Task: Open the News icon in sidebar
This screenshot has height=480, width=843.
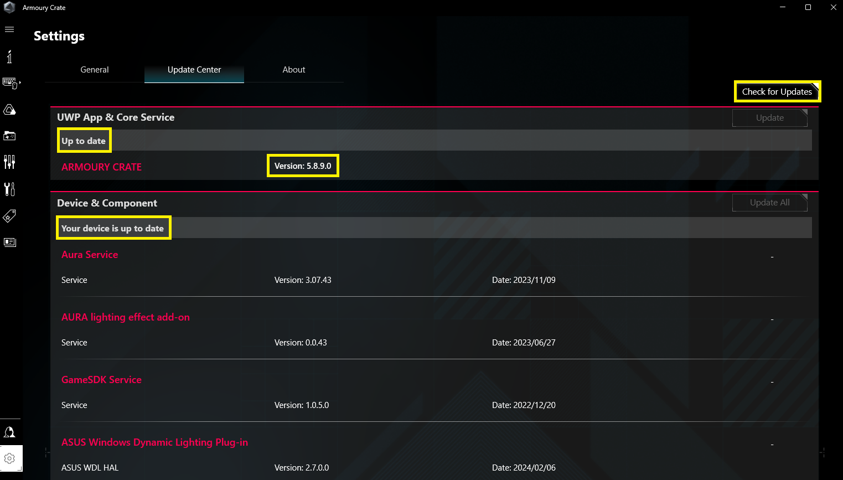Action: click(9, 242)
